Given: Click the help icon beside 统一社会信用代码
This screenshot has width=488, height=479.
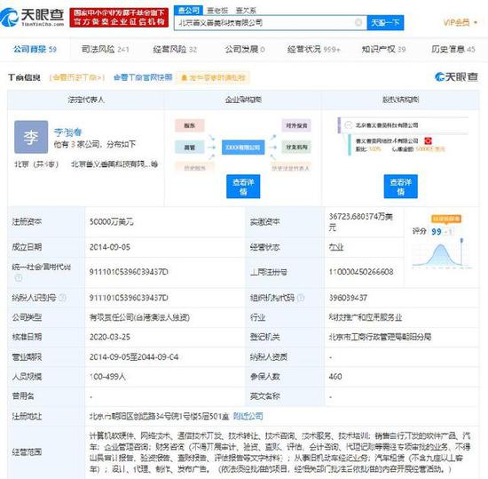Looking at the screenshot, I should (18, 277).
